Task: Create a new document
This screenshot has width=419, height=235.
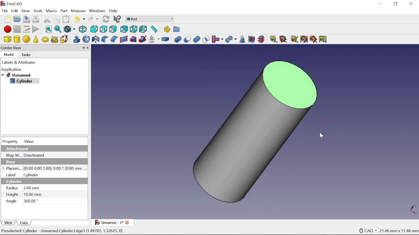Action: click(x=8, y=19)
